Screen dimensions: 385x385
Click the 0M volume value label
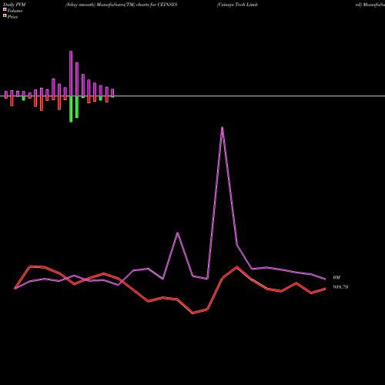(336, 278)
